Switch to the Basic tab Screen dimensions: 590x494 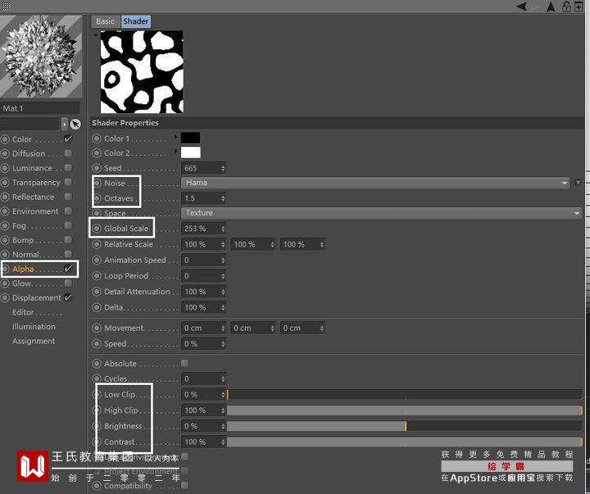coord(106,21)
